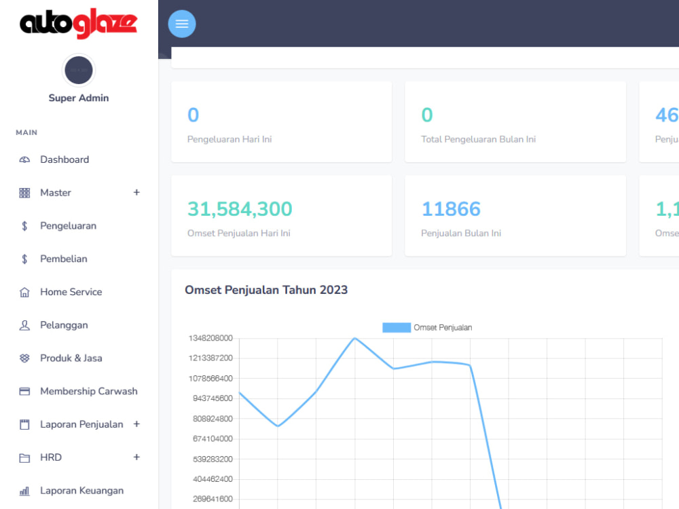679x509 pixels.
Task: Click the Laporan Keuangan chart icon
Action: point(24,491)
